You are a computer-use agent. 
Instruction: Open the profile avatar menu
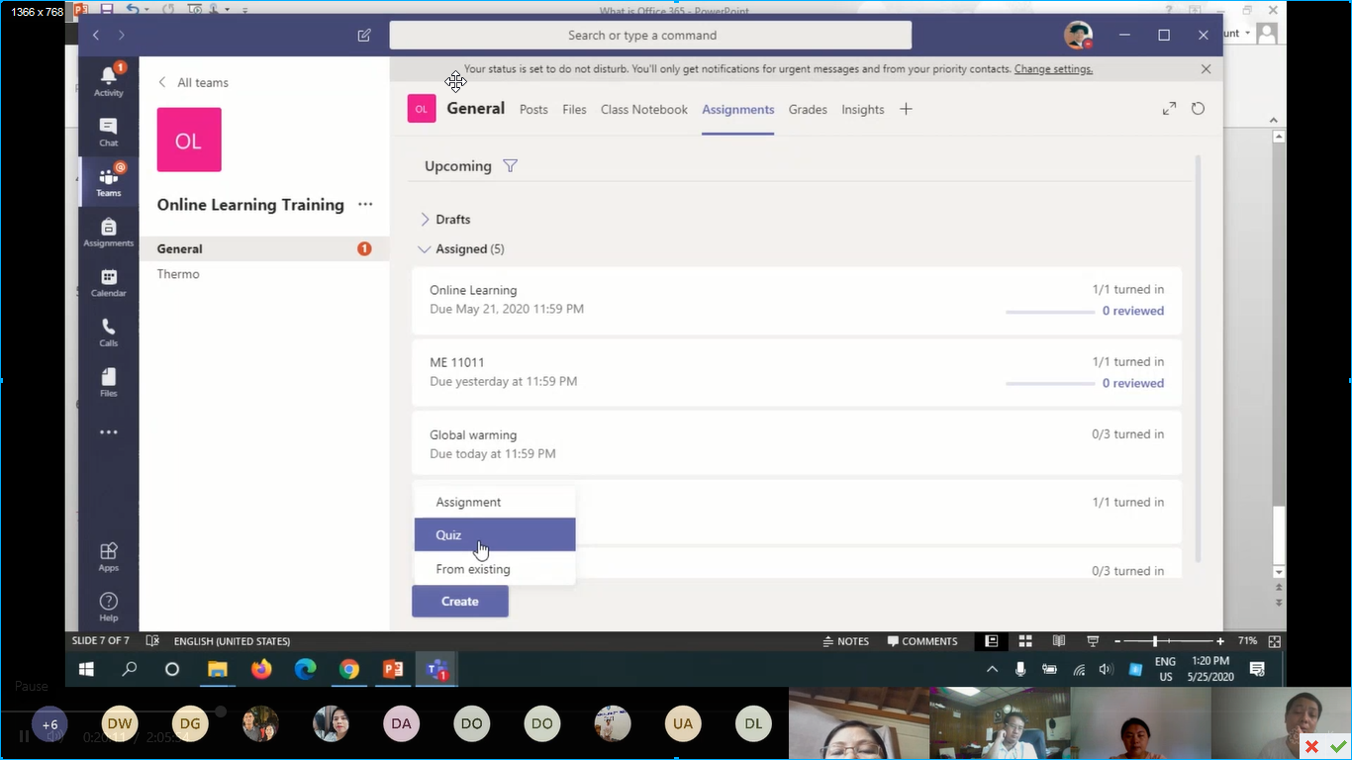click(x=1078, y=35)
